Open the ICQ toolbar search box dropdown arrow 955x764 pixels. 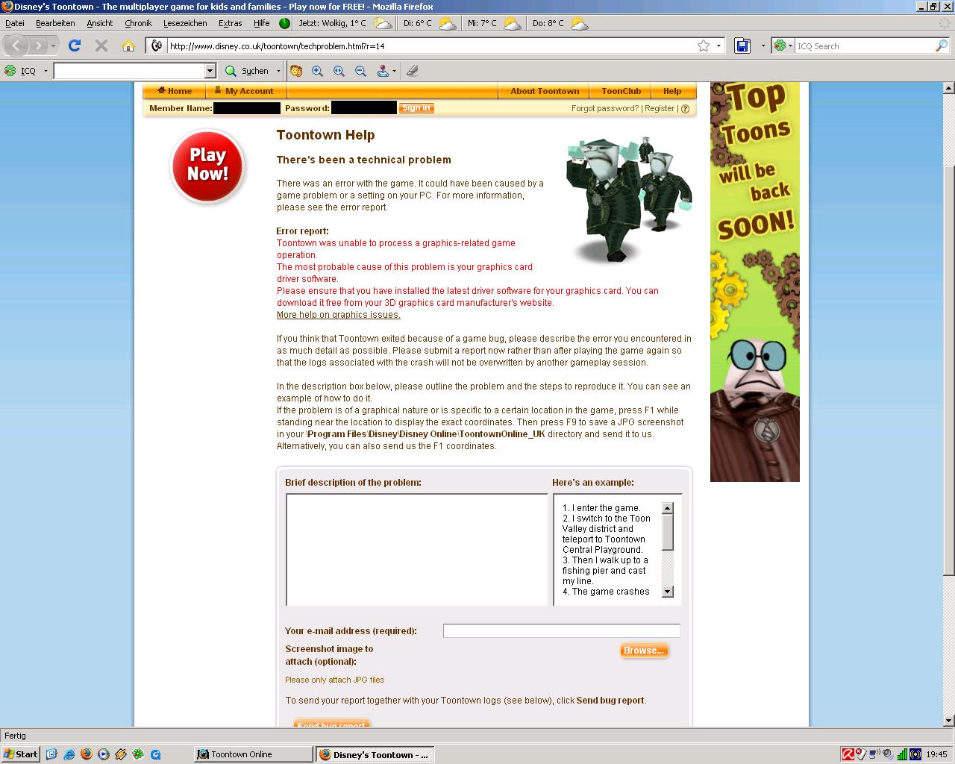coord(210,71)
